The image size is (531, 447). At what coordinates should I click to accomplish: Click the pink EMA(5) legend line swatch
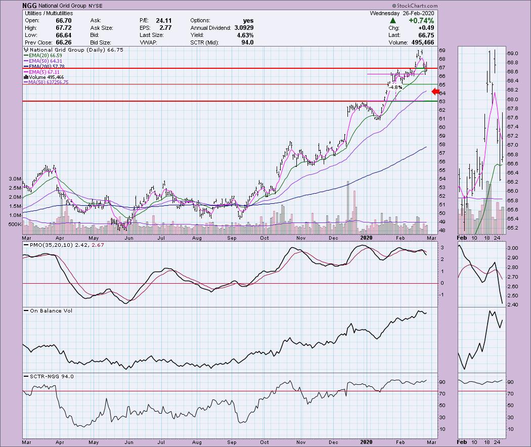click(26, 72)
